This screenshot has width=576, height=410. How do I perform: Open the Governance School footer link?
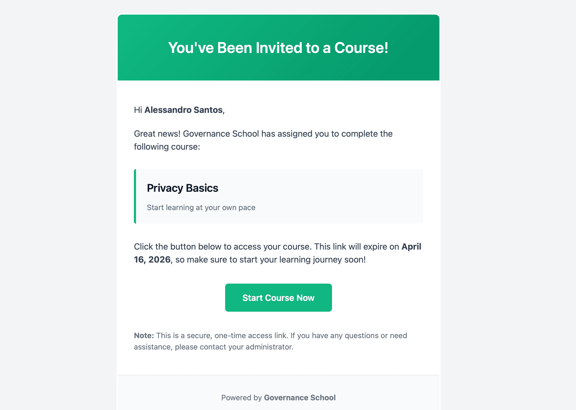pos(300,398)
